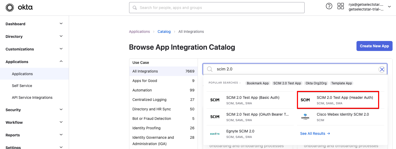Viewport: 396px width, 149px height.
Task: Click the SCIM logo for OAuth Bearer app
Action: [215, 117]
